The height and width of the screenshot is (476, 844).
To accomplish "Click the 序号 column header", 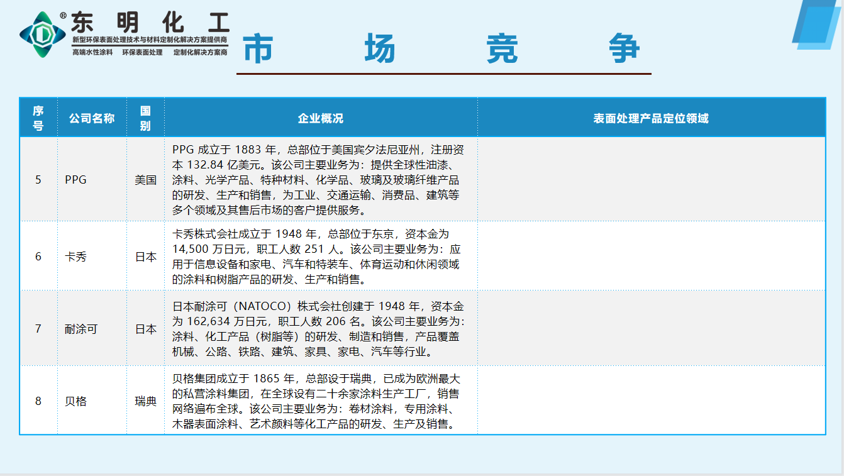I will [38, 118].
